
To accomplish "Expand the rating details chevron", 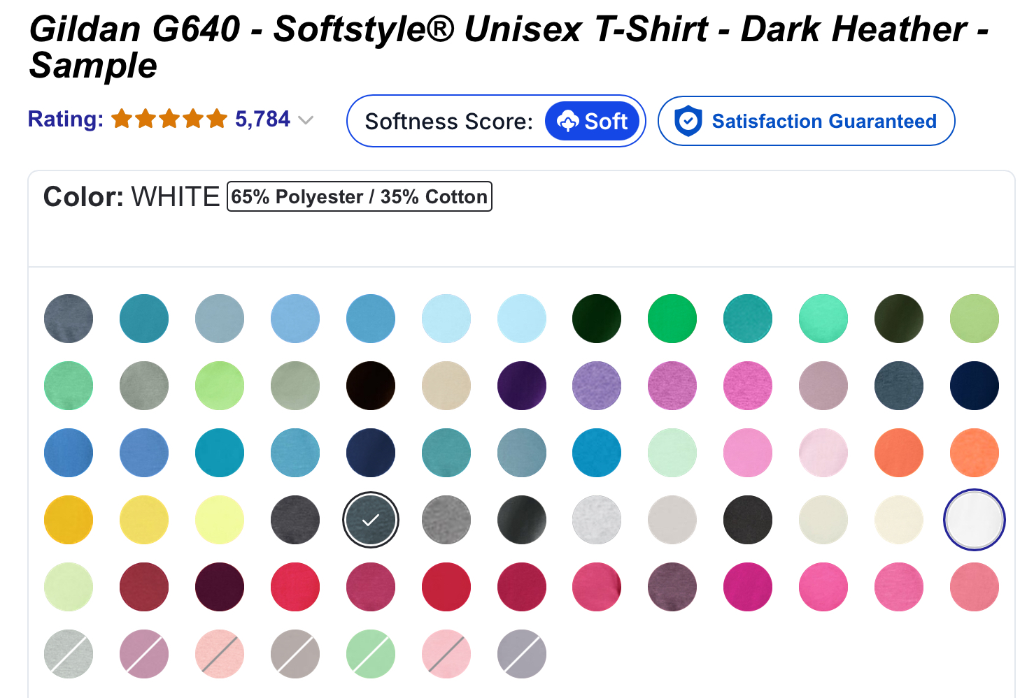I will click(x=306, y=120).
